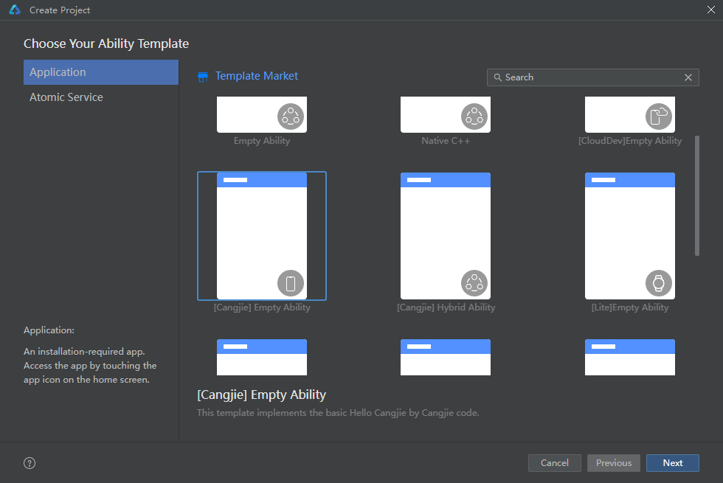This screenshot has height=483, width=723.
Task: Select the Atomic Service category
Action: tap(100, 97)
